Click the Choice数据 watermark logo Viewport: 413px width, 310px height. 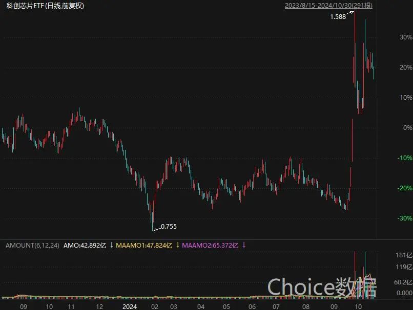322,287
